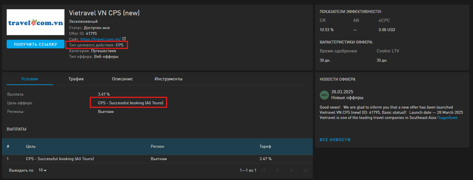Click the Регион column header
The height and width of the screenshot is (180, 473).
coord(157,147)
